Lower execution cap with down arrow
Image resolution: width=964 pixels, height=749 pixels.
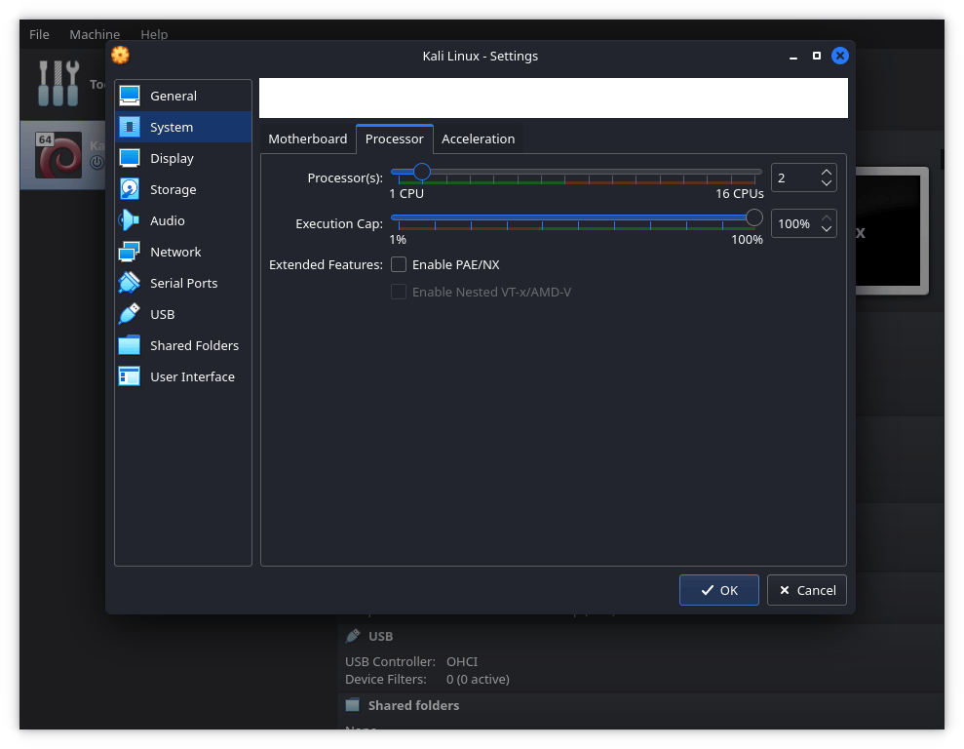(827, 229)
